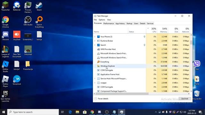Click Task Manager vertical scrollbar thumb

[191, 42]
